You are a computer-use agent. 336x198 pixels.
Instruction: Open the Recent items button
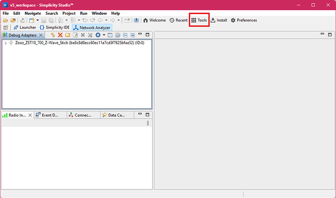point(179,20)
